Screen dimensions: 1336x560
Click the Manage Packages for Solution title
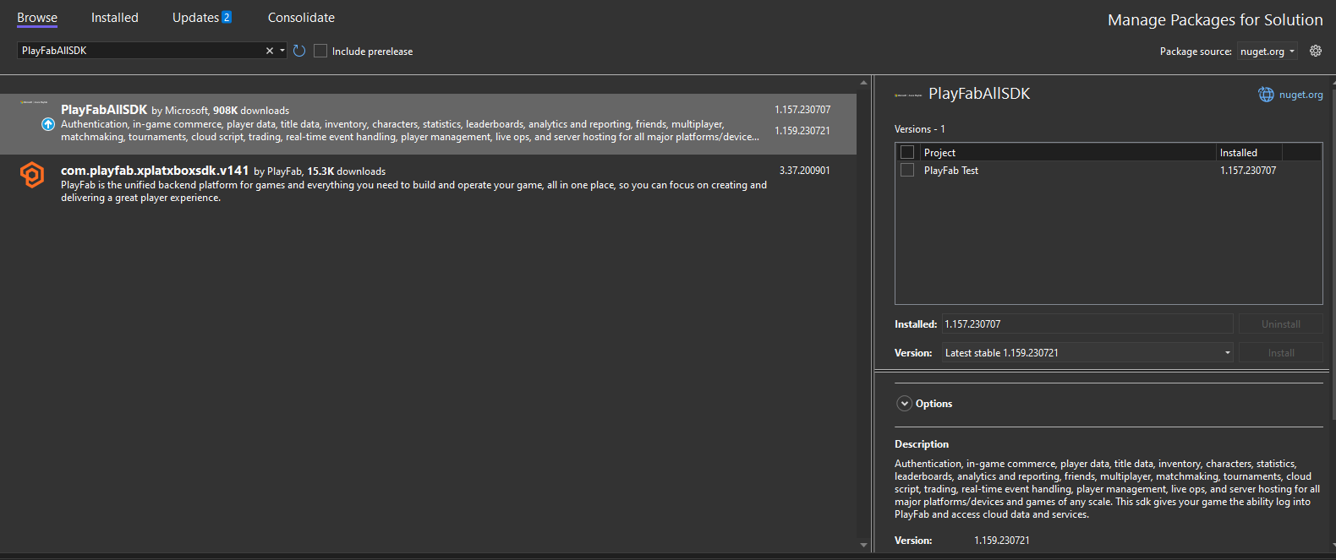tap(1215, 19)
